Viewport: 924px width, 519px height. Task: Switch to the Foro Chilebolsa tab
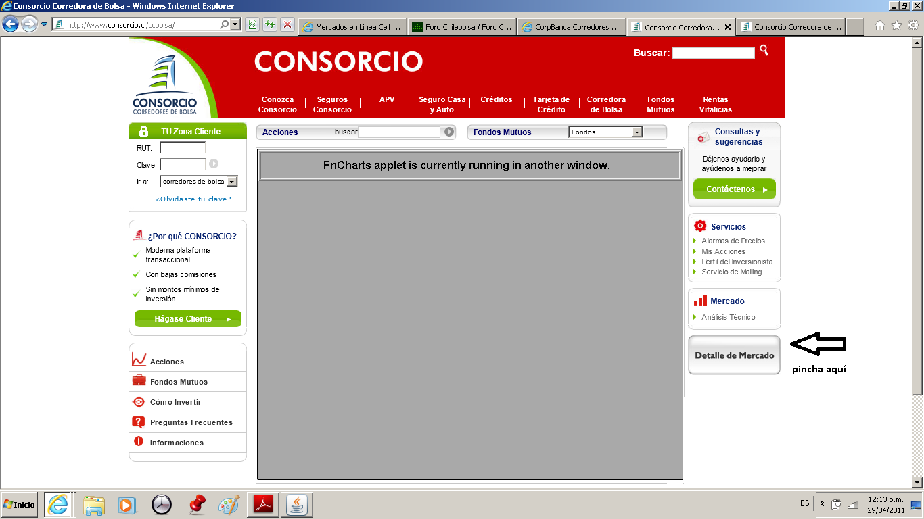(462, 27)
